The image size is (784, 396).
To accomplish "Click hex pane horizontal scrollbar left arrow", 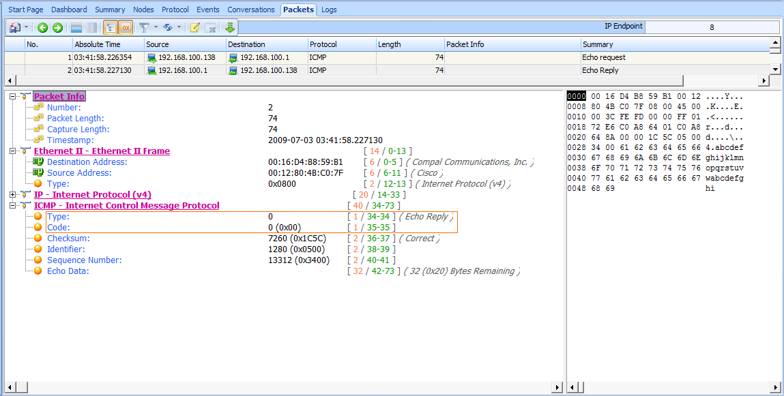I will click(x=573, y=387).
